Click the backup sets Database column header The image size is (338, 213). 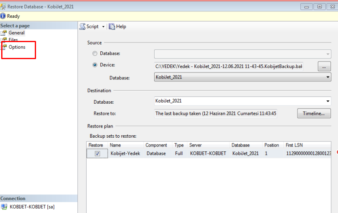[x=246, y=145]
